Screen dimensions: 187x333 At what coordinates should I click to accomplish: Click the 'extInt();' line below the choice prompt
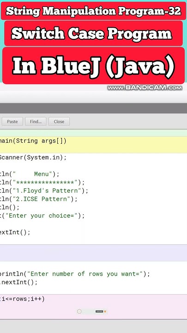click(15, 232)
